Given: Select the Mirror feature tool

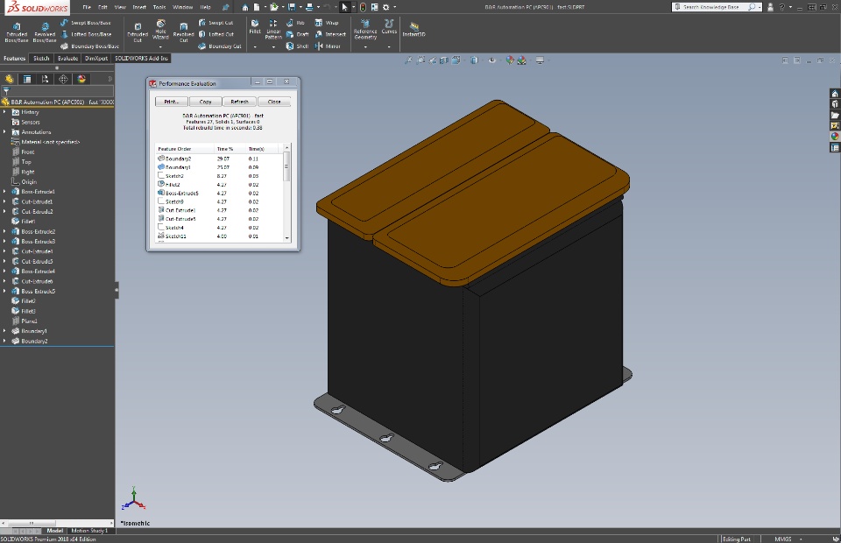Looking at the screenshot, I should 327,46.
